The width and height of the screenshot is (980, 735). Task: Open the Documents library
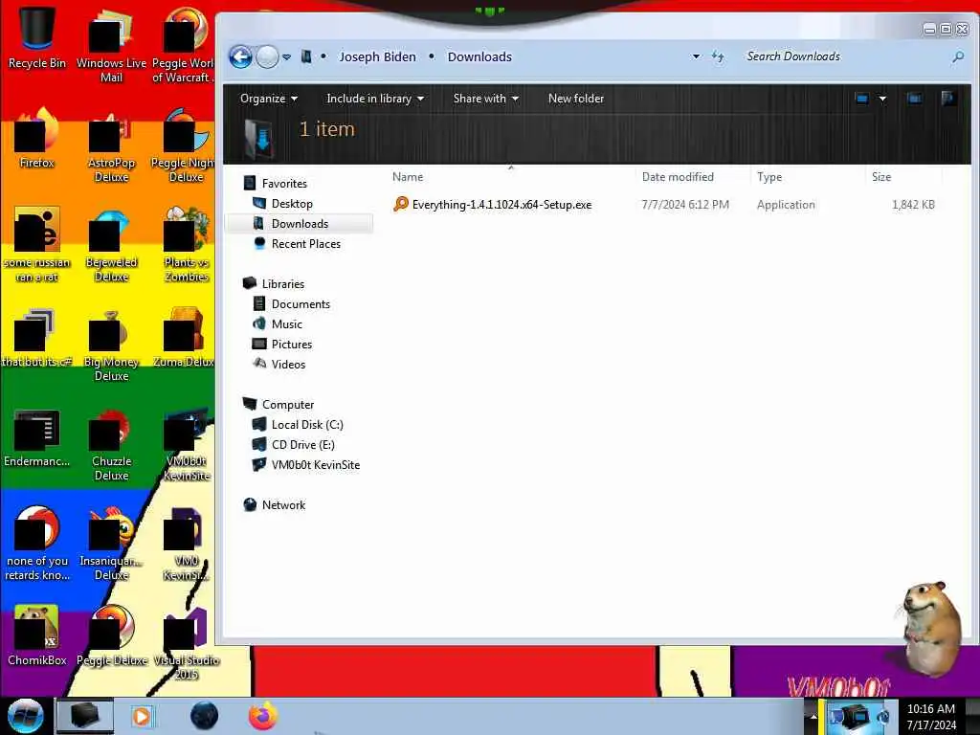click(x=301, y=304)
